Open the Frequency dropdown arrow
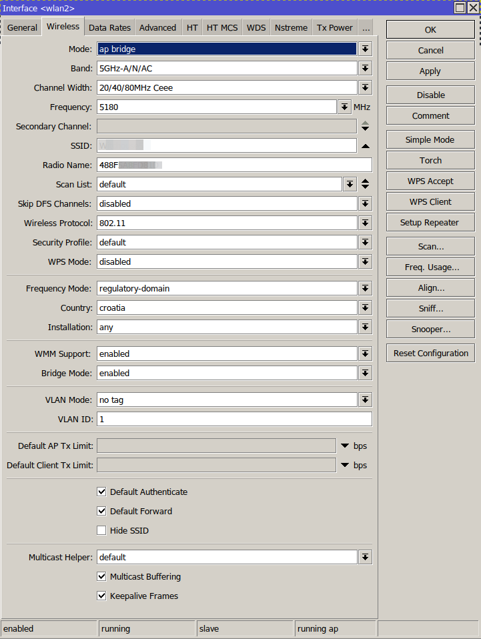 tap(344, 107)
